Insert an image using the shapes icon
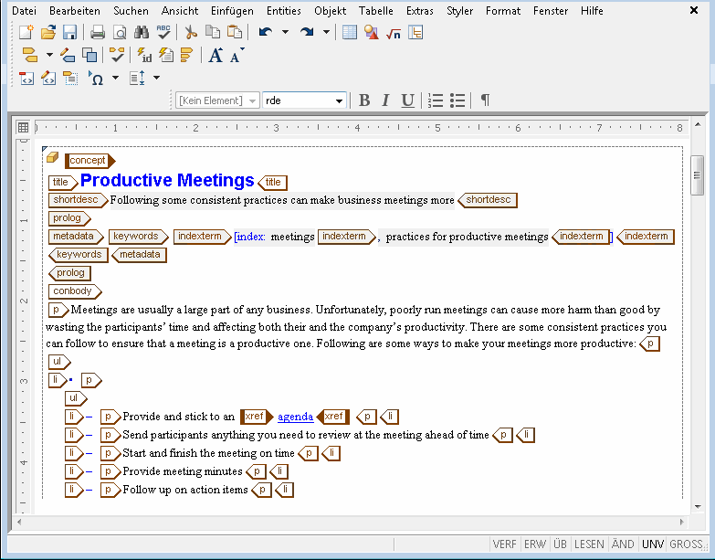715x560 pixels. coord(372,32)
